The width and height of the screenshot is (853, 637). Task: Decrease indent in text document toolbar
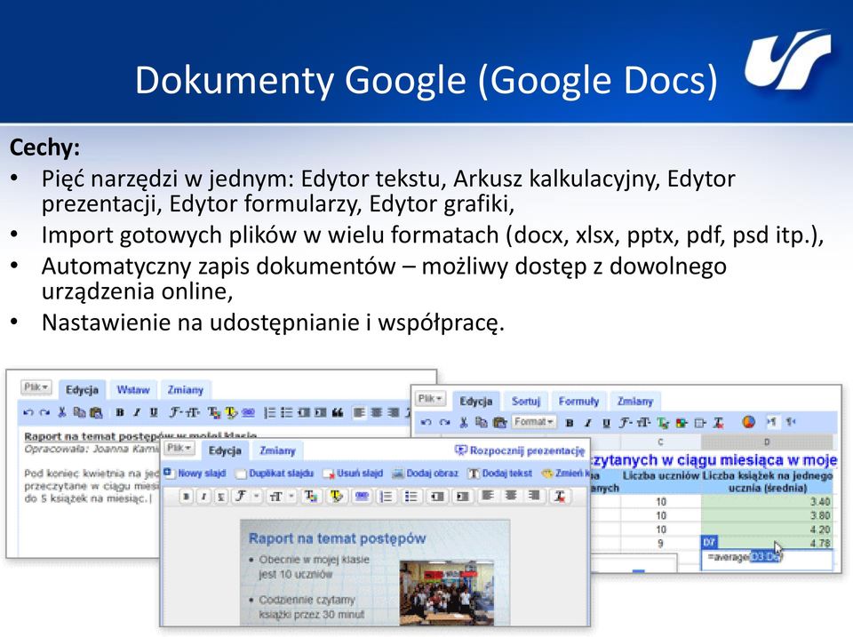click(x=304, y=413)
